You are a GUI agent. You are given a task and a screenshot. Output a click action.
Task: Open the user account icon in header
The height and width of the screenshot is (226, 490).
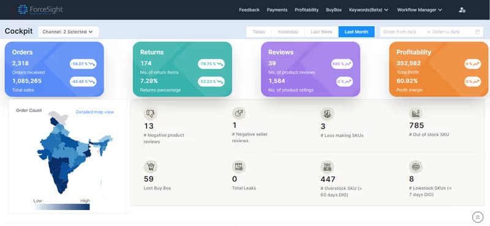[462, 10]
